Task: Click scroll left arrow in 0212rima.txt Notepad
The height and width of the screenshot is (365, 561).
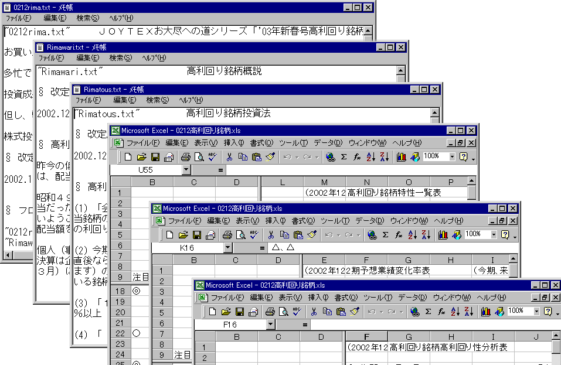Action: point(8,255)
